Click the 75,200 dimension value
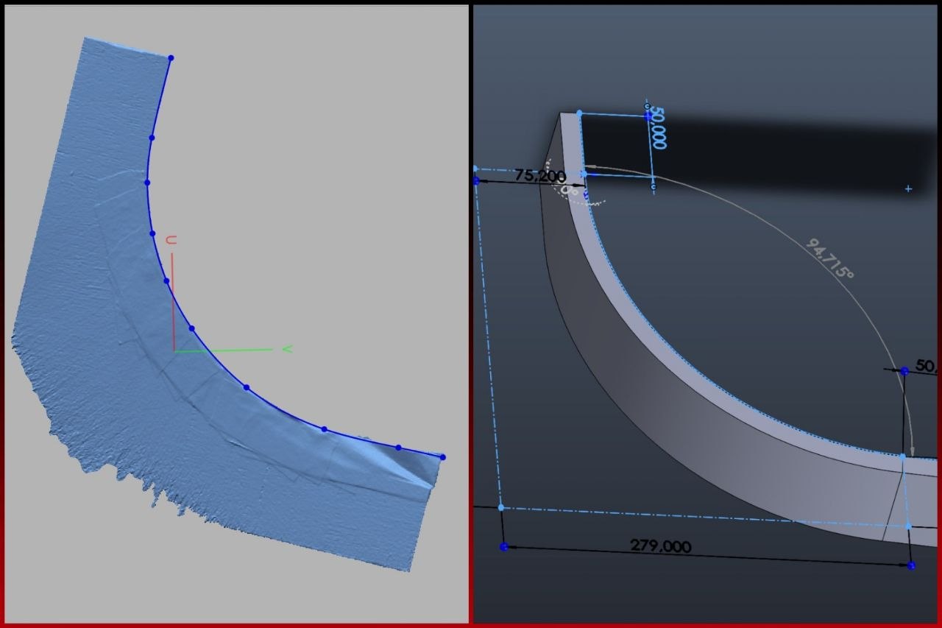 click(x=539, y=175)
